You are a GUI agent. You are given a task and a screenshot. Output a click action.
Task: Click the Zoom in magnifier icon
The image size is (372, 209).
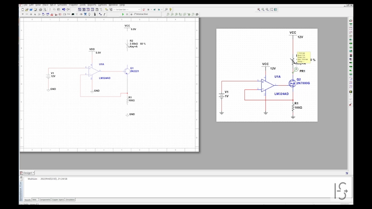click(259, 9)
